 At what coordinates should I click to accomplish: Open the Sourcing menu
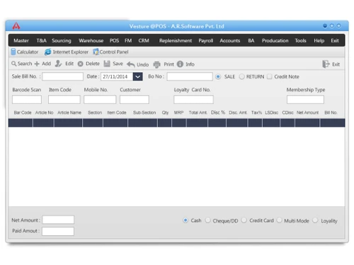[62, 40]
